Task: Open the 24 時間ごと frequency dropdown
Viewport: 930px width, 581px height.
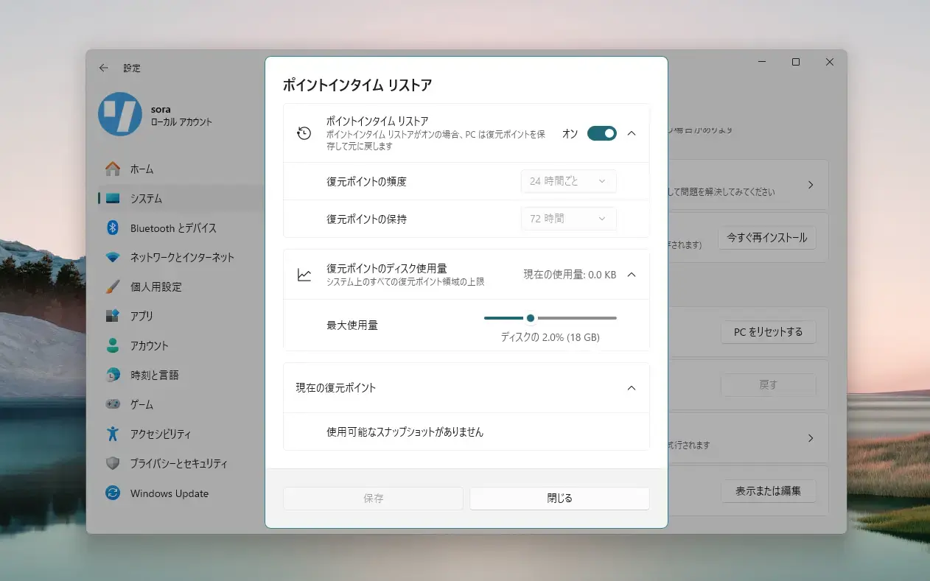Action: coord(568,181)
